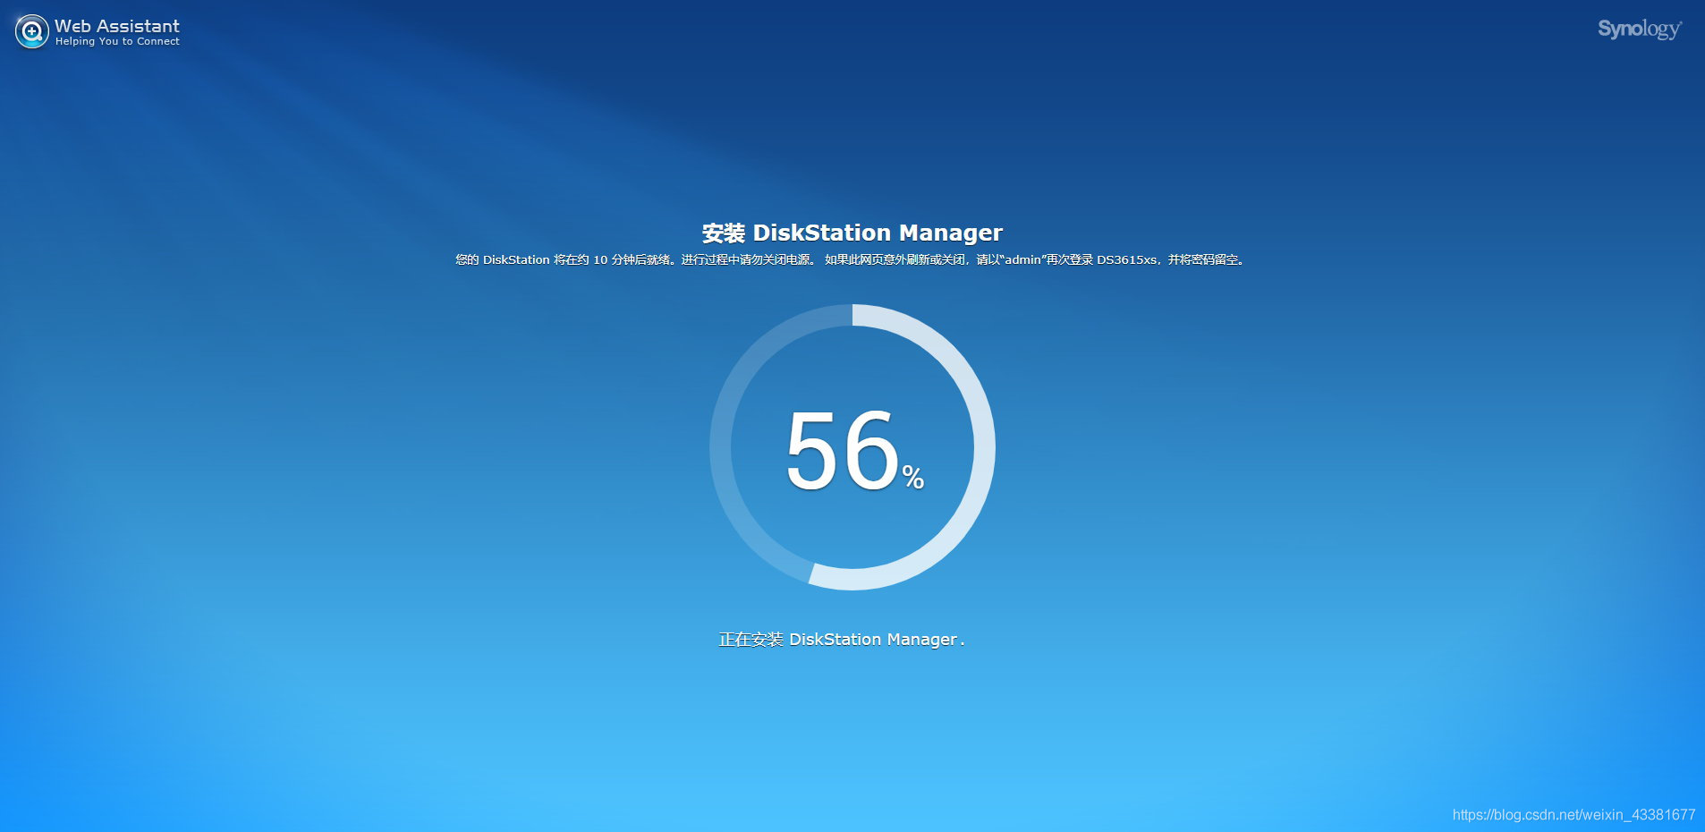Click the Web Assistant magnifier logo icon

click(32, 31)
